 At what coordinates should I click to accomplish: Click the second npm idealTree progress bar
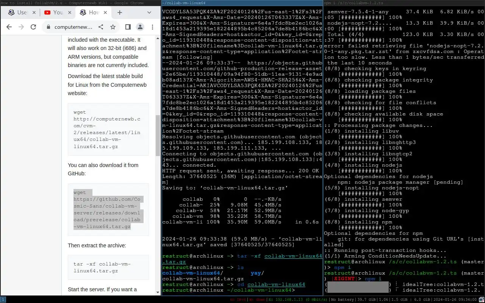[x=357, y=290]
